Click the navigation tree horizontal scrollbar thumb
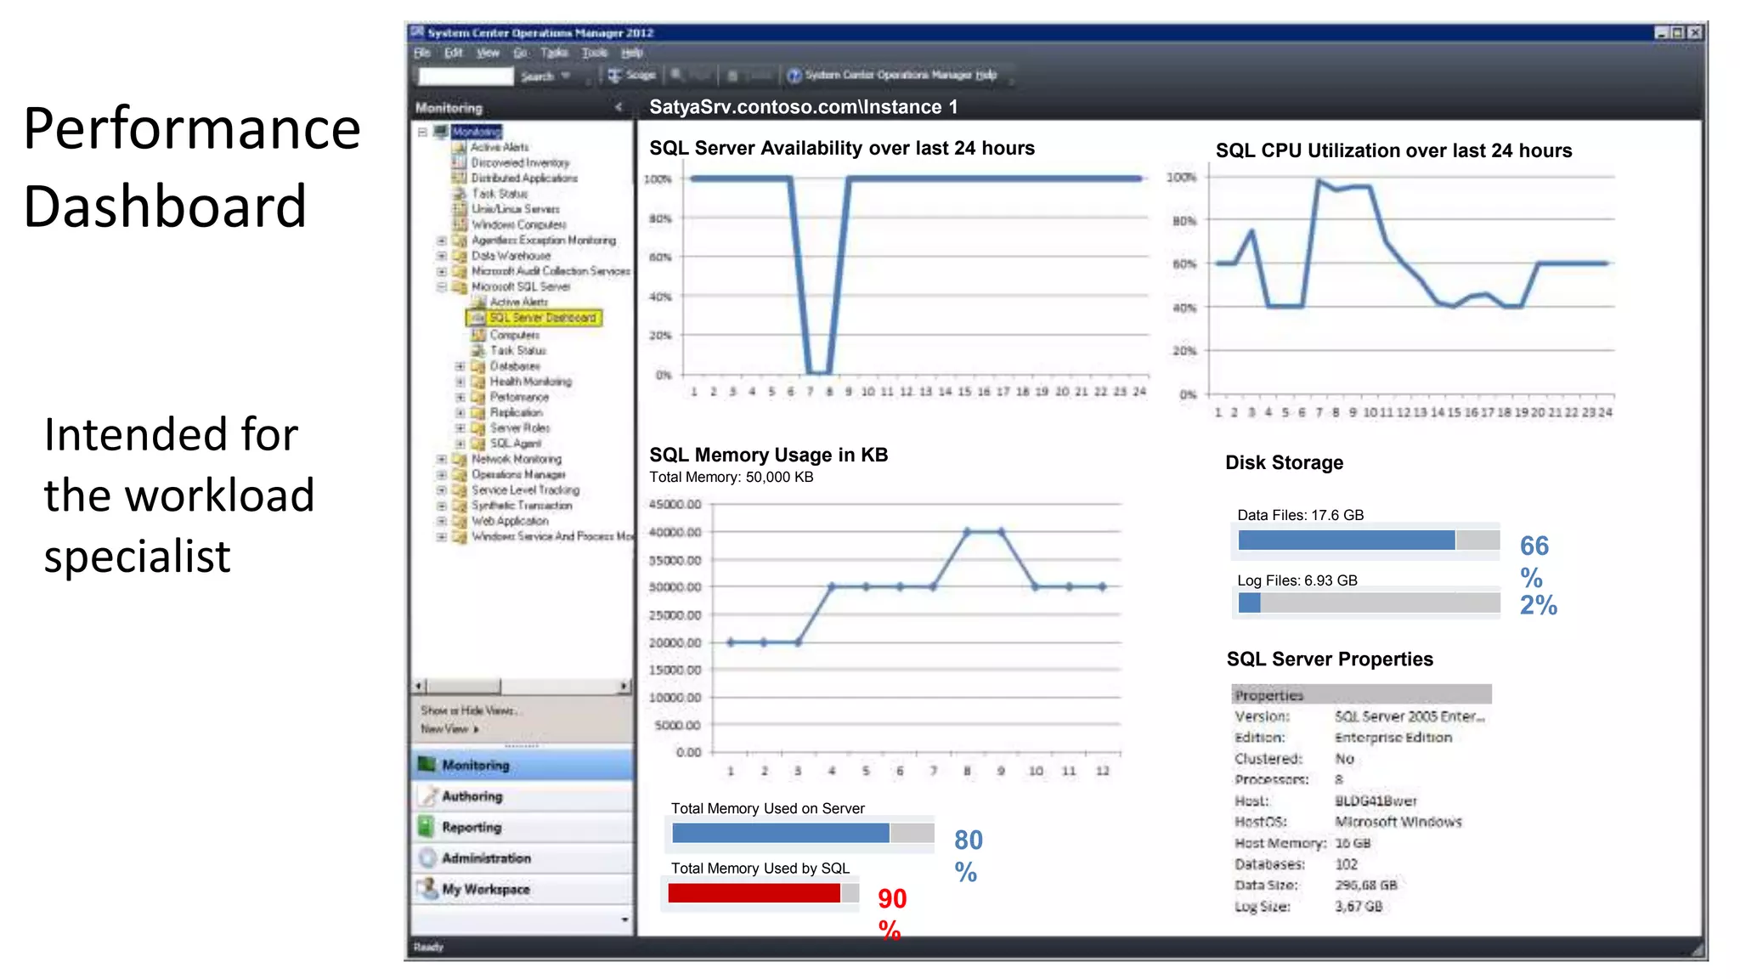 point(463,686)
